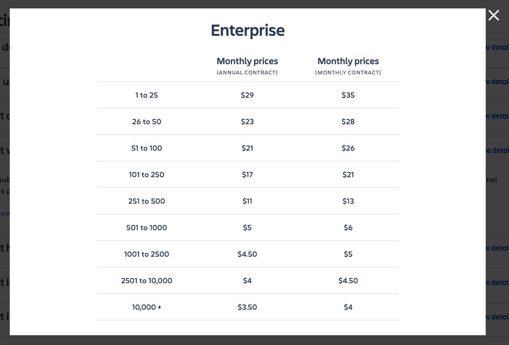This screenshot has height=345, width=509.
Task: Click the $29 annual contract price
Action: point(247,95)
